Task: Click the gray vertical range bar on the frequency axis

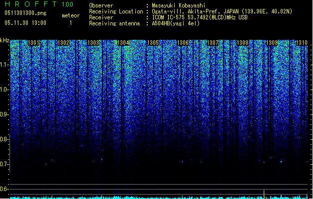Action: (x=10, y=154)
